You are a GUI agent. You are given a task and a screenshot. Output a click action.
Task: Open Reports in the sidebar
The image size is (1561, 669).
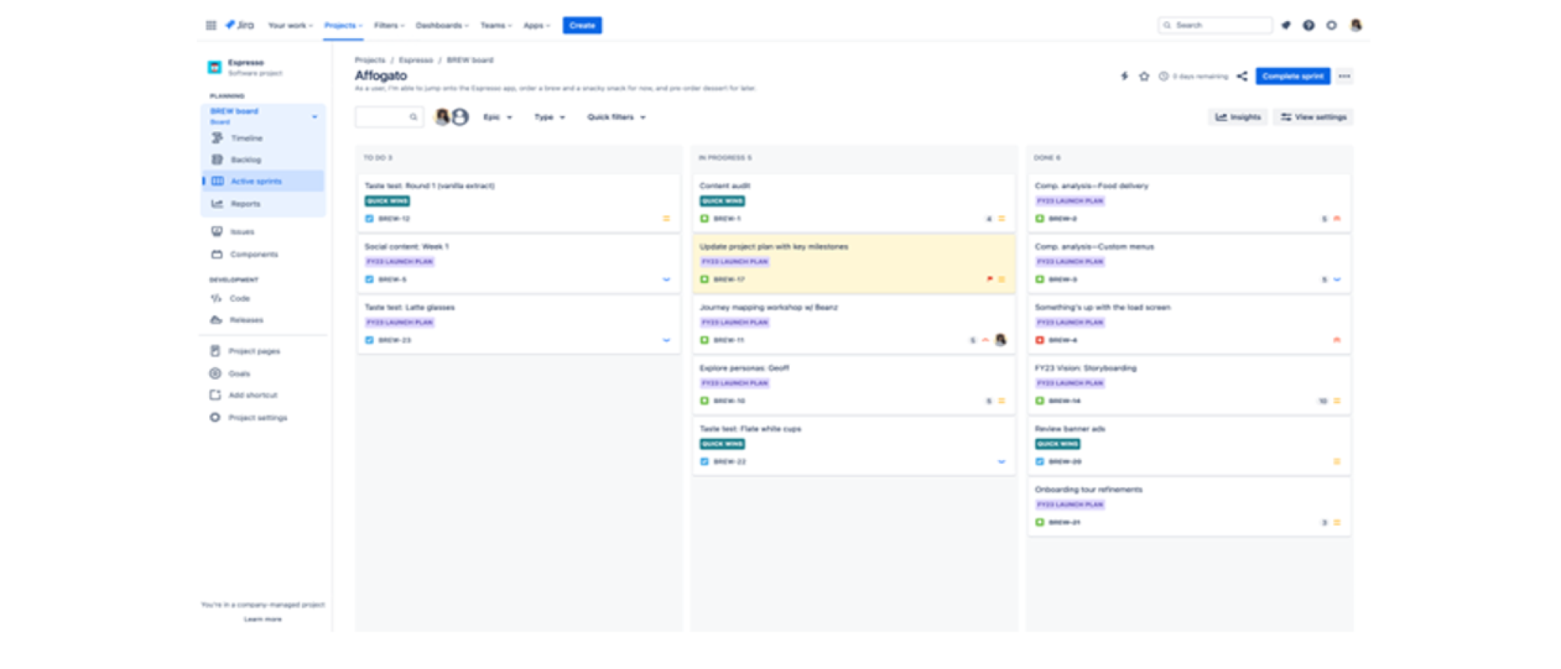click(263, 204)
